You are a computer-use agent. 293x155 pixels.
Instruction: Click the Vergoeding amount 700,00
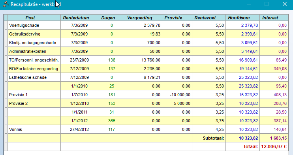tap(154, 43)
